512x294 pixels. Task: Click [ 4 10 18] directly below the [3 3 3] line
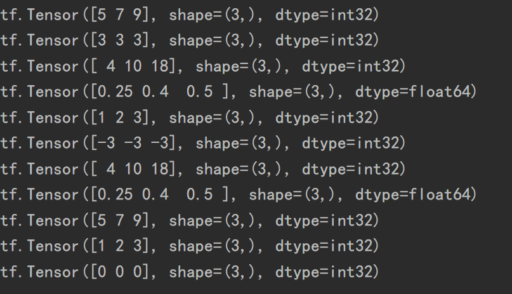(x=133, y=66)
